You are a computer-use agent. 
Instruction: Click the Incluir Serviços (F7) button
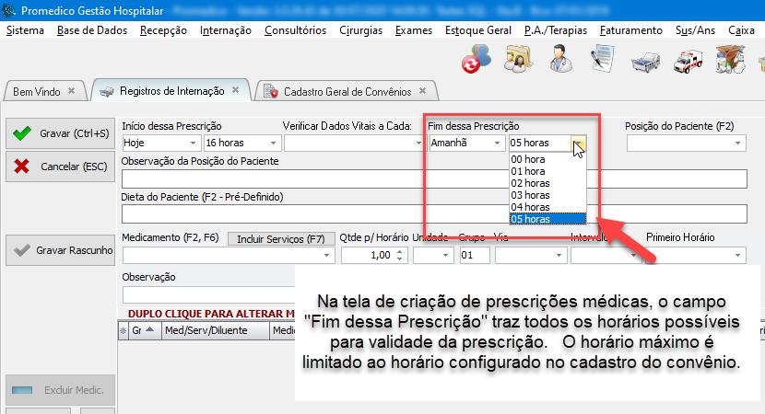(280, 239)
